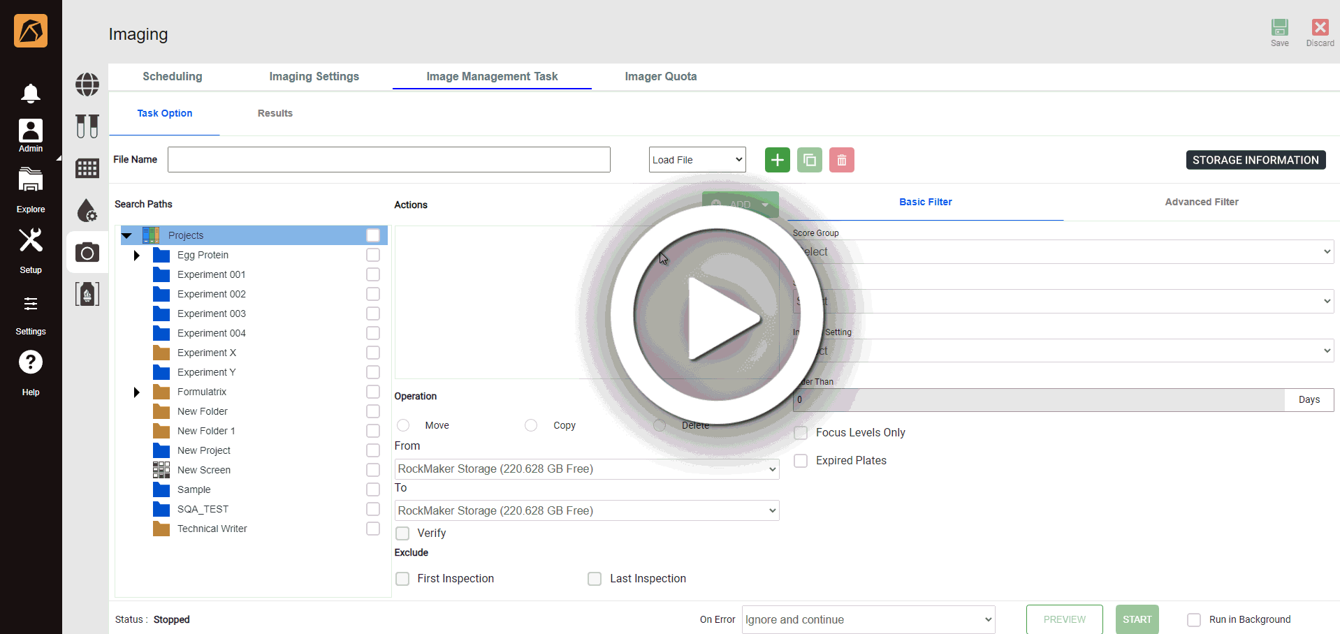The width and height of the screenshot is (1340, 634).
Task: Exclude First Inspection checkbox
Action: 402,579
